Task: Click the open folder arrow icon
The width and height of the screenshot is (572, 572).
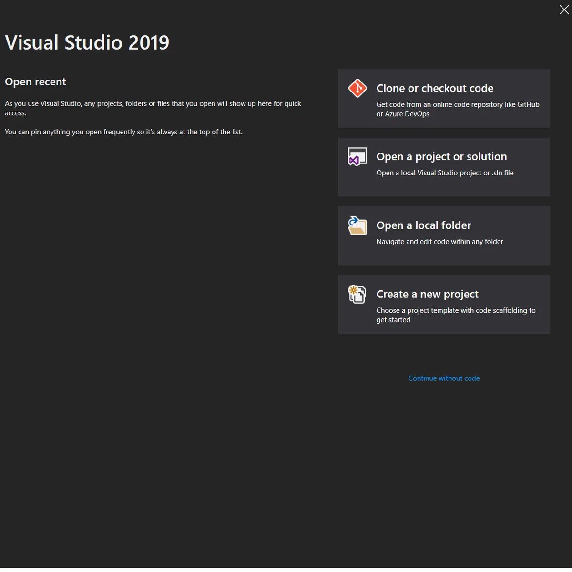Action: pyautogui.click(x=357, y=225)
